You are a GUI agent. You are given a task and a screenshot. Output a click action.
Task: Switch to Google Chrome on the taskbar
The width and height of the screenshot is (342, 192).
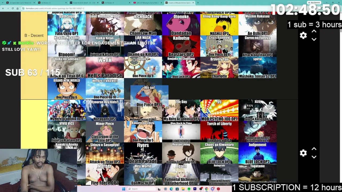(207, 189)
